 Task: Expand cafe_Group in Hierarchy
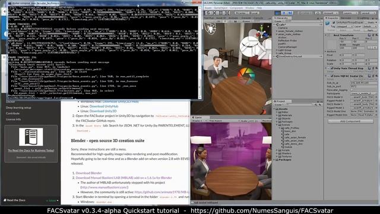277,53
